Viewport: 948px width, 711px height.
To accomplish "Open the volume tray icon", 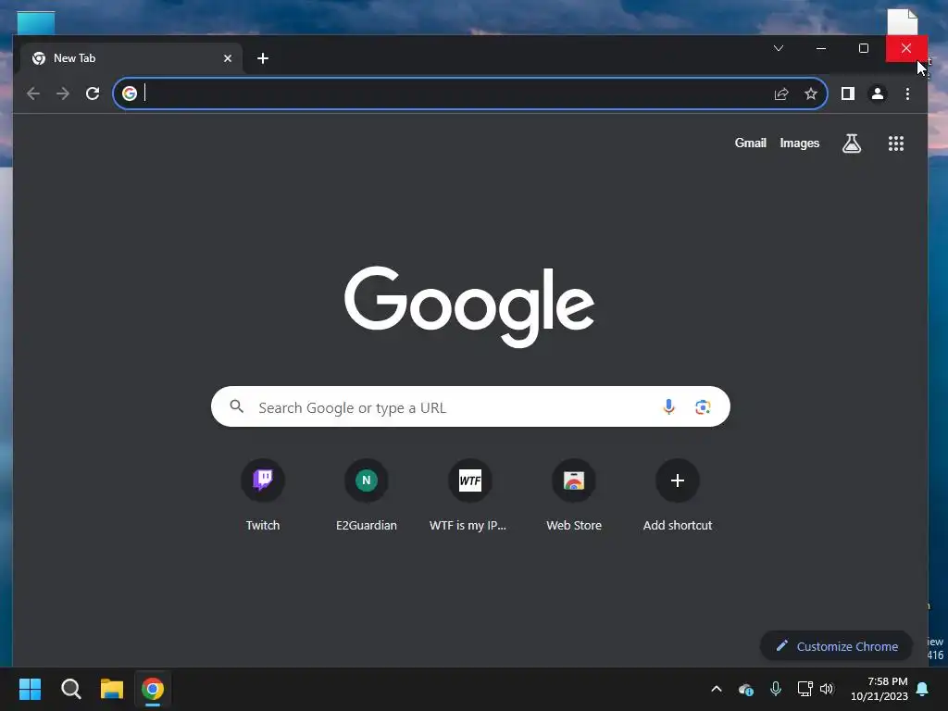I will (827, 689).
